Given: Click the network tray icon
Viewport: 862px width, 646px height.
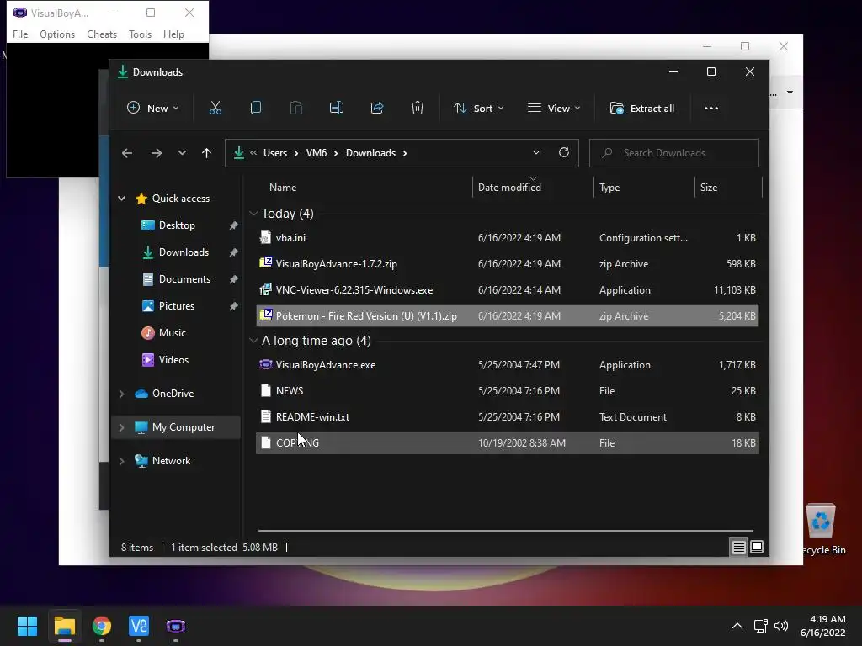Looking at the screenshot, I should [x=760, y=626].
